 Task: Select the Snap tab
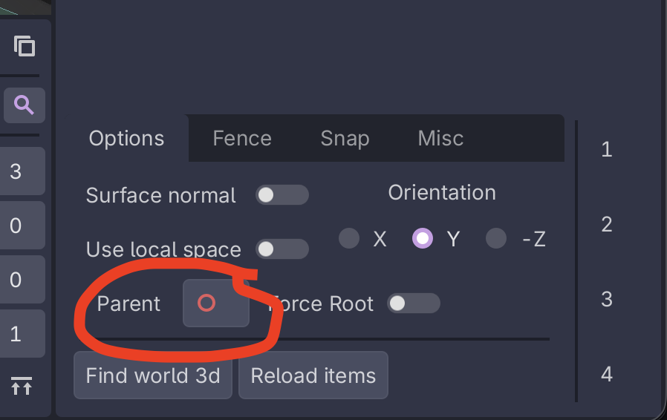pos(345,139)
